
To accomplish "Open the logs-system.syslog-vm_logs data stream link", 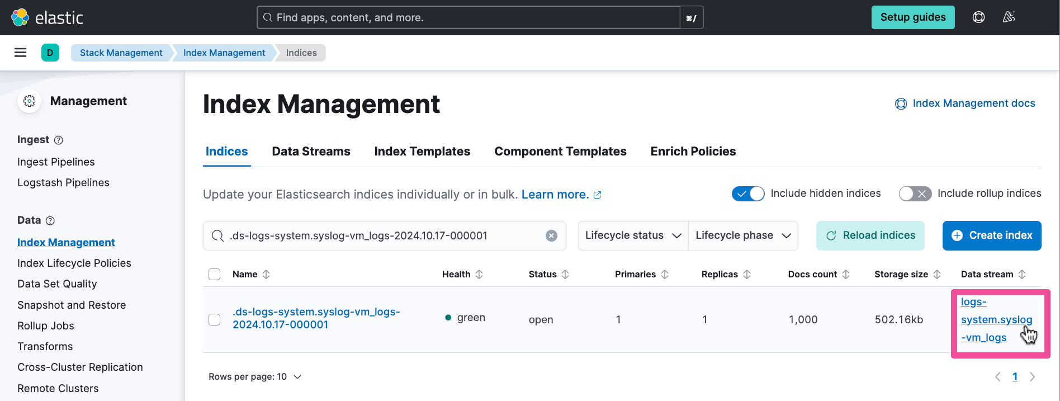I will [x=996, y=319].
